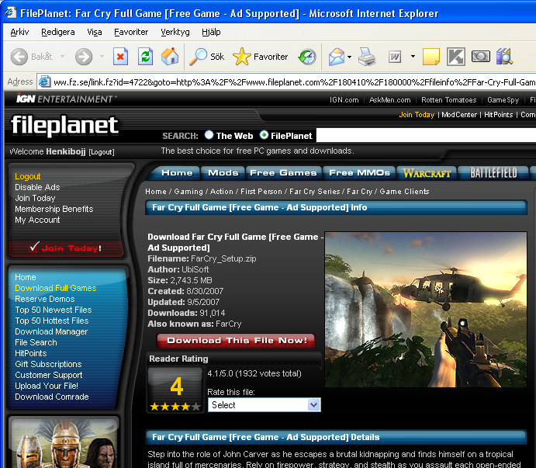Switch to the Free Games tab
536x468 pixels.
pos(283,173)
